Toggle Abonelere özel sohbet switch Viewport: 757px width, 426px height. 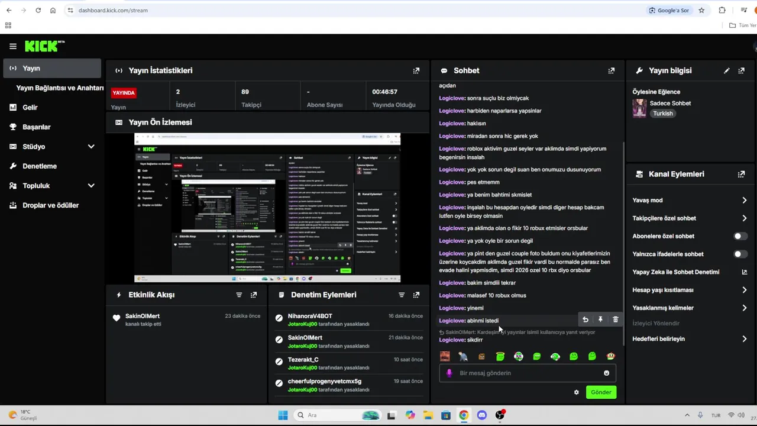(740, 236)
